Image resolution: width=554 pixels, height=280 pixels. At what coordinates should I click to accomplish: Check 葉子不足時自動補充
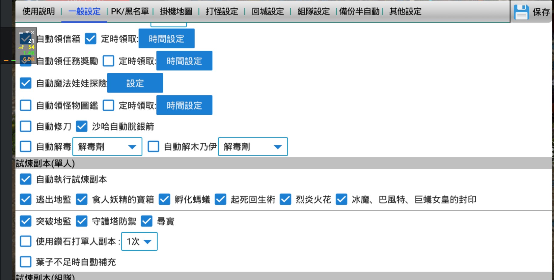point(26,262)
